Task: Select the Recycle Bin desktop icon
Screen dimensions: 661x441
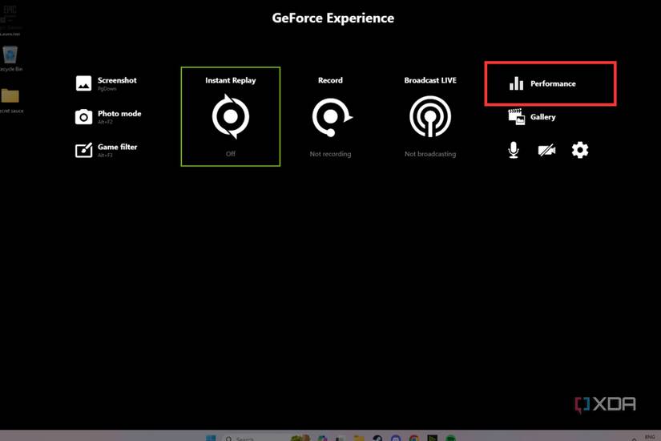Action: (x=10, y=59)
